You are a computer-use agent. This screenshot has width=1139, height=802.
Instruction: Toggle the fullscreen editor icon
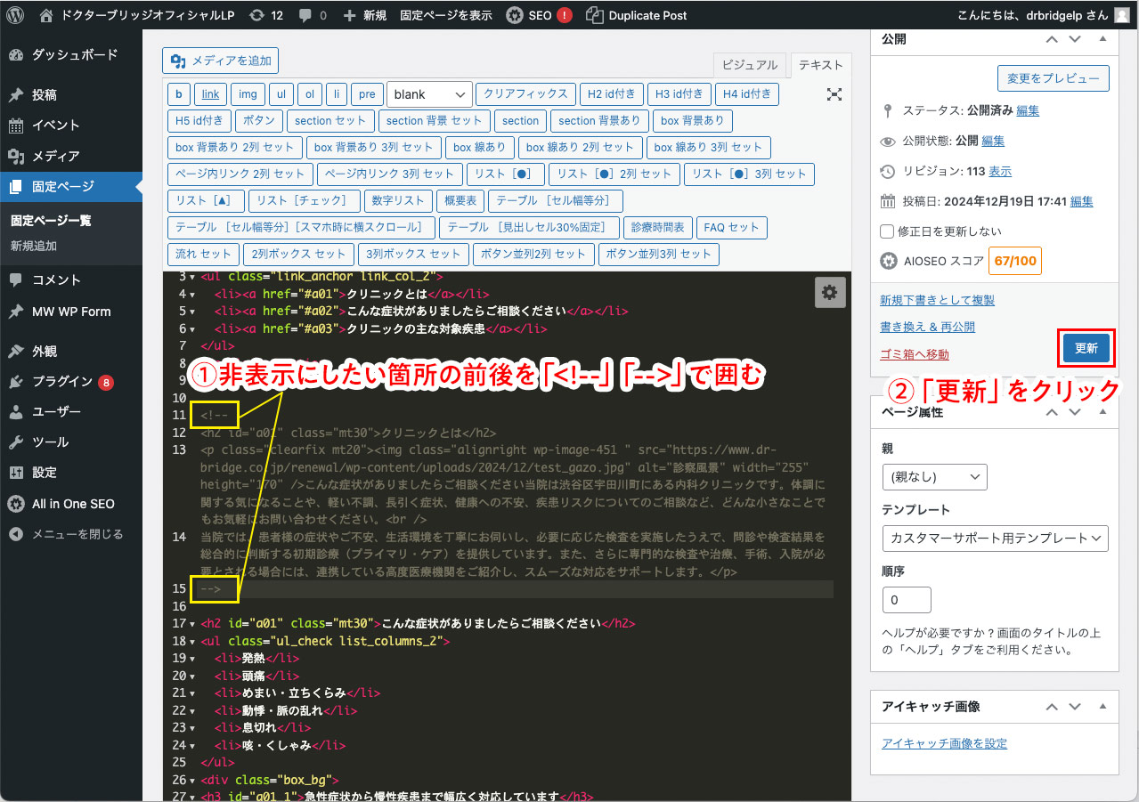pos(834,94)
